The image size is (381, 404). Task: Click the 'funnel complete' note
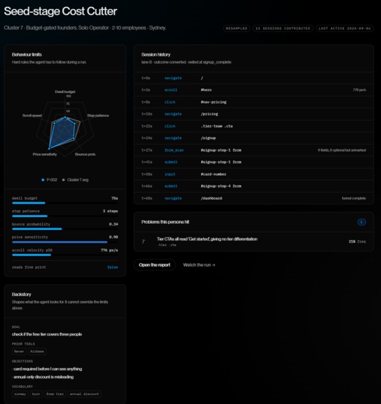[353, 198]
